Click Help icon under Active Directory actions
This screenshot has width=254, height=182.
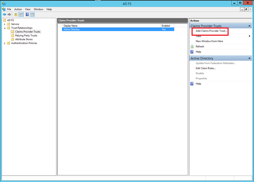(192, 84)
